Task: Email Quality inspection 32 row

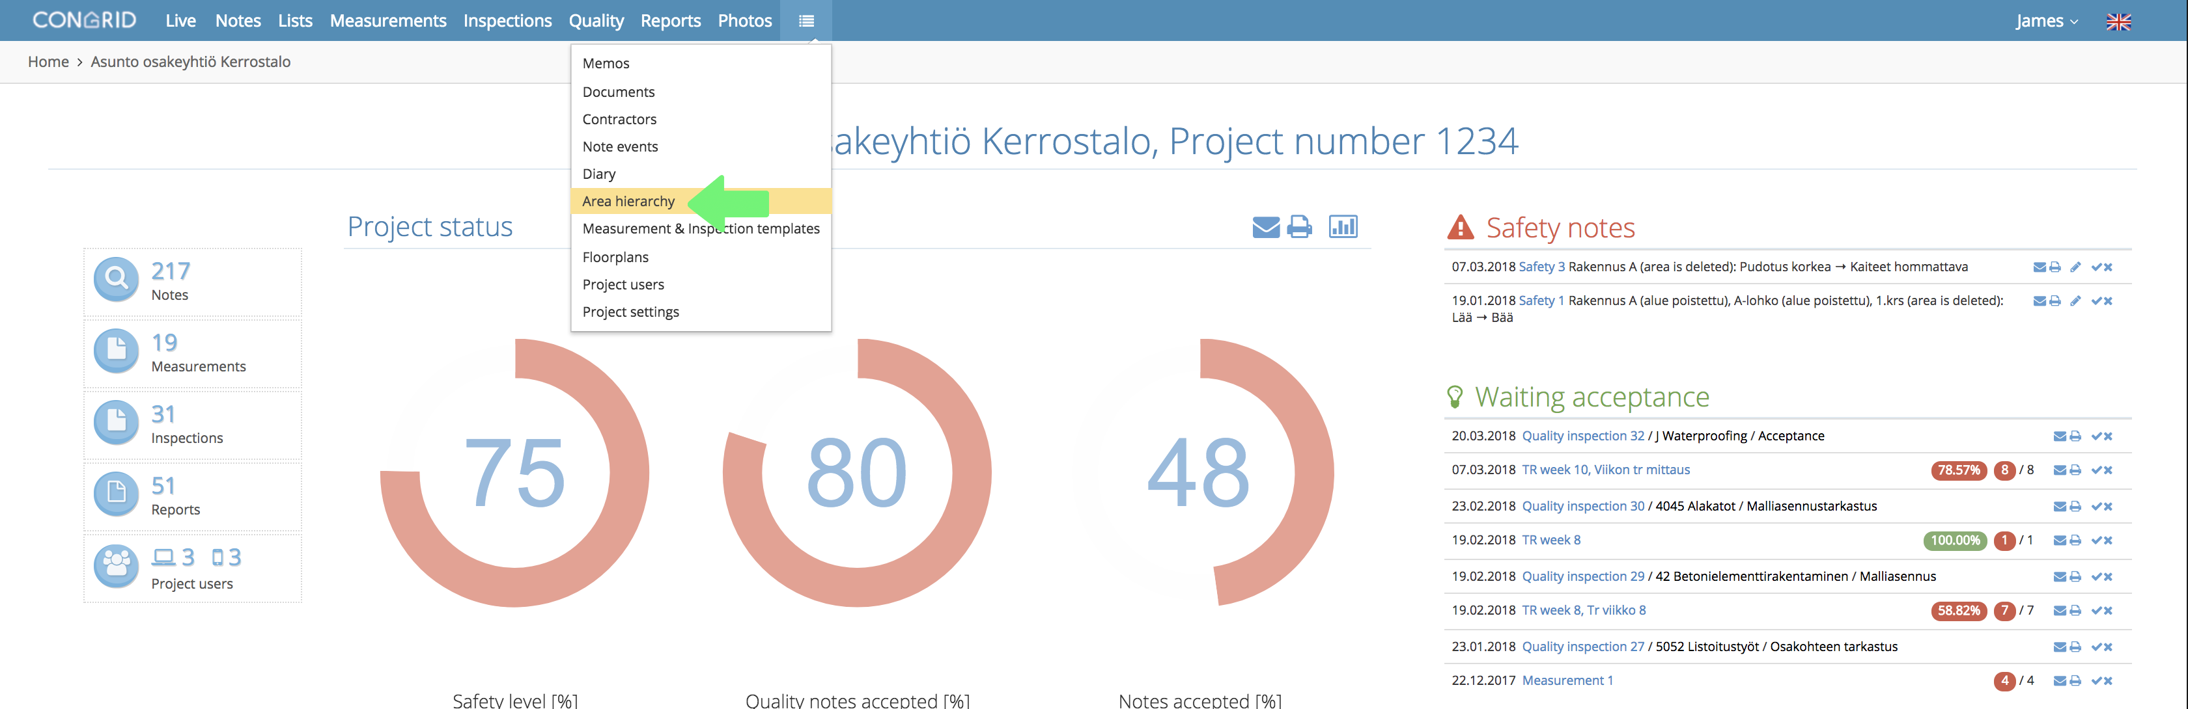Action: 2060,436
